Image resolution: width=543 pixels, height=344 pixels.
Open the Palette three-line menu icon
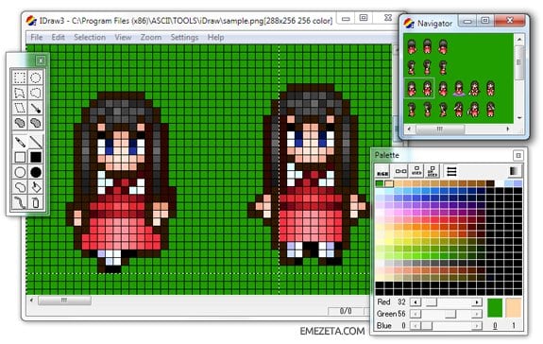pyautogui.click(x=451, y=171)
